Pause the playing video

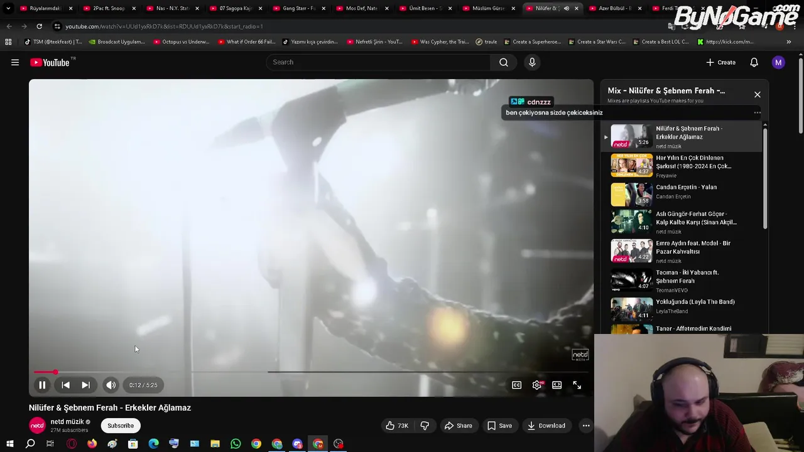(x=42, y=385)
